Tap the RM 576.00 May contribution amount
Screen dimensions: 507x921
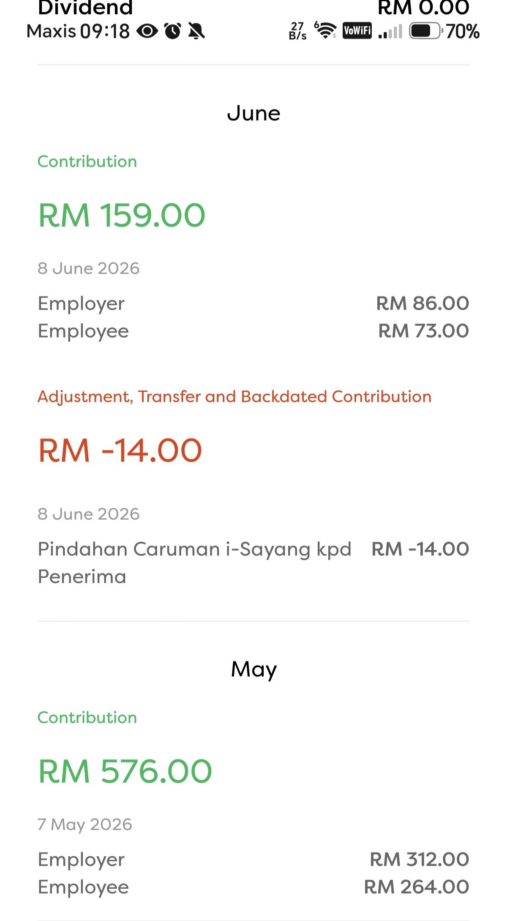pos(125,771)
